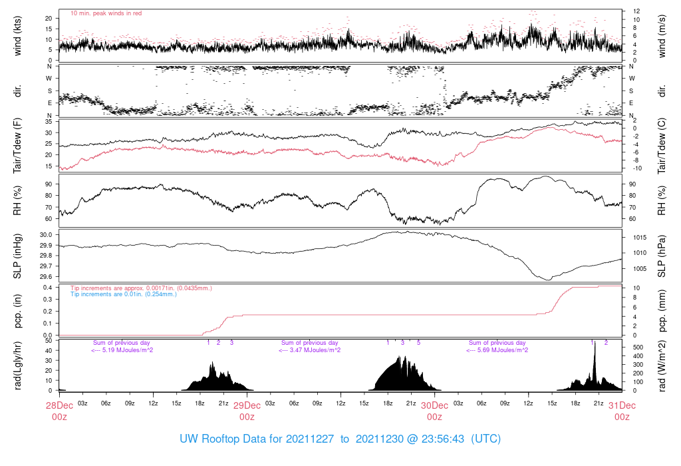Image resolution: width=681 pixels, height=466 pixels.
Task: Click the 'rad(Lgly/hr)' axis label
Action: (17, 365)
